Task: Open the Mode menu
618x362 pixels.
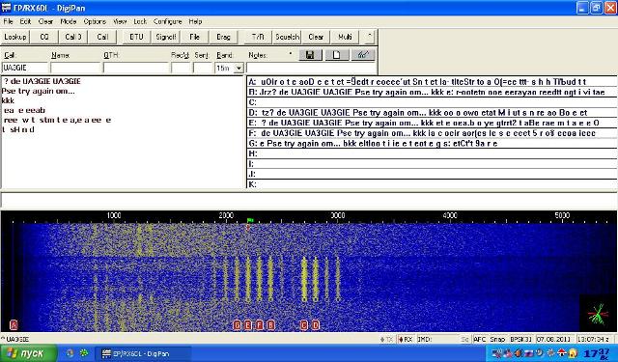Action: 69,21
